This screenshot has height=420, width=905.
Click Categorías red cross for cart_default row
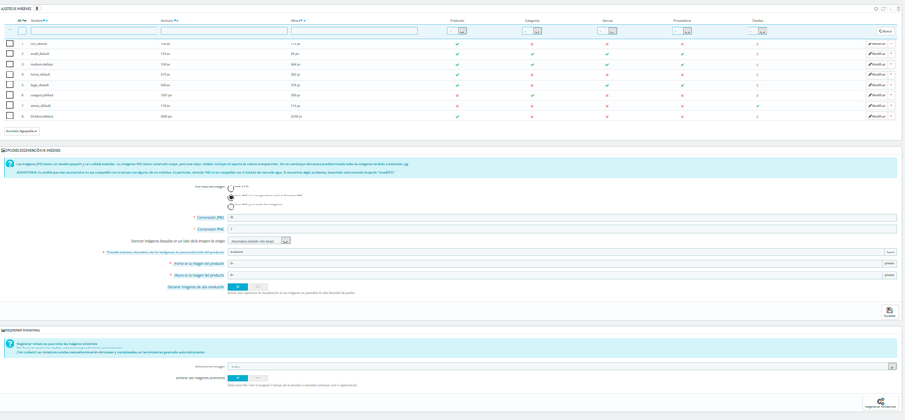[532, 43]
